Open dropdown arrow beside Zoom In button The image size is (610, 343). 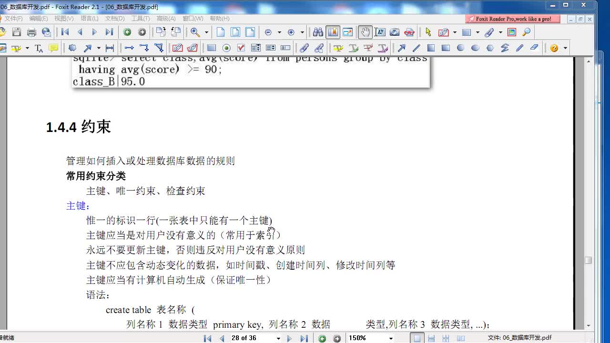tap(302, 32)
